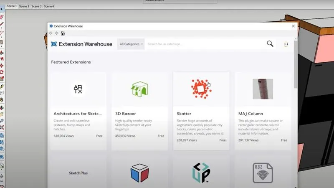
Task: Go back in Extension Warehouse navigation
Action: point(51,33)
